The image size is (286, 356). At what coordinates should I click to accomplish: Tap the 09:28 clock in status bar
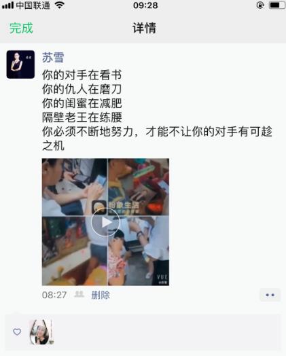[145, 5]
